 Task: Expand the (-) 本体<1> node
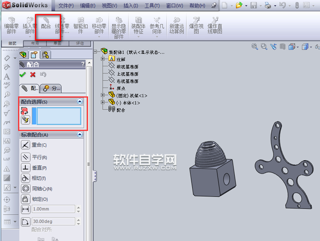(x=103, y=102)
